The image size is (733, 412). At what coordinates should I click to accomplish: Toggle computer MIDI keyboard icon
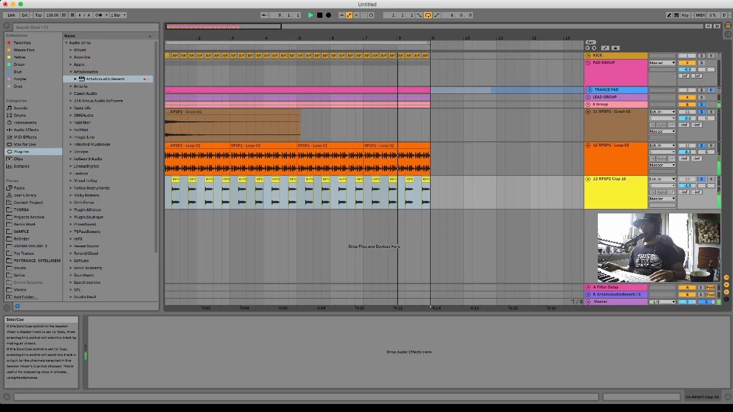676,15
